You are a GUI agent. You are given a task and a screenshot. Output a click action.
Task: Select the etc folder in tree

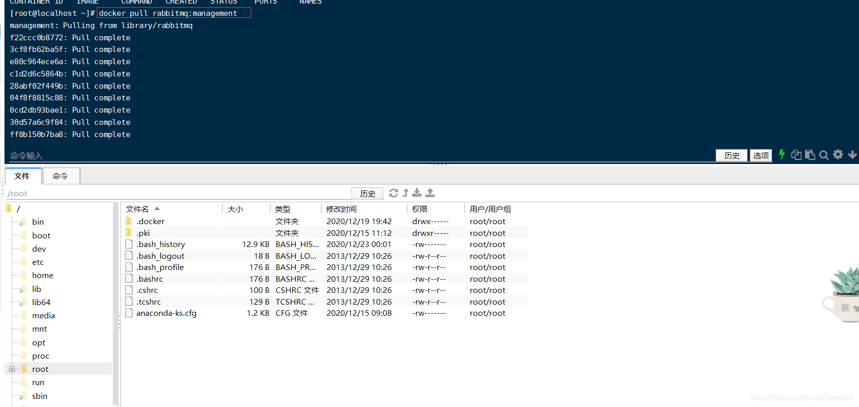click(x=38, y=262)
